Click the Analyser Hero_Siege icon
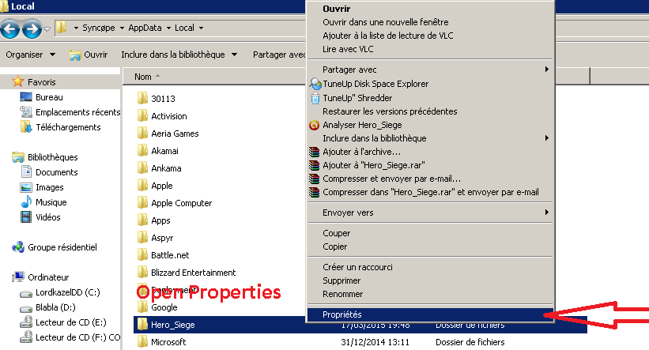The height and width of the screenshot is (350, 649). (314, 125)
